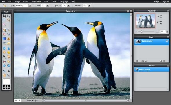
Task: Select the Type text tool
Action: click(x=9, y=71)
